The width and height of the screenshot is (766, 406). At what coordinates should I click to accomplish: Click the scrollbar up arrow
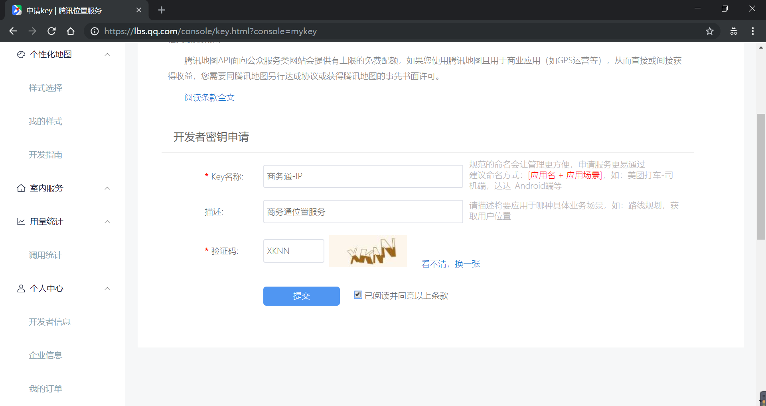click(761, 47)
